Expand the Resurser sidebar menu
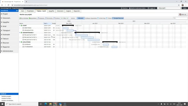This screenshot has height=106, width=188. coord(9,43)
